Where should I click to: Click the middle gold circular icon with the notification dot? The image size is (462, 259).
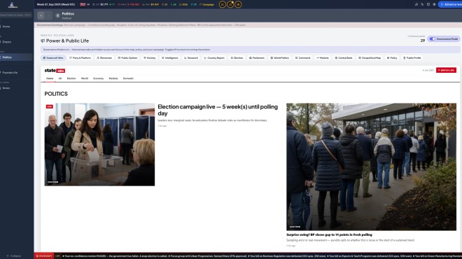(230, 4)
